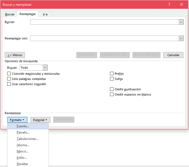Select Tabulaciones... in the Formato menu
189x167 pixels.
coord(28,139)
